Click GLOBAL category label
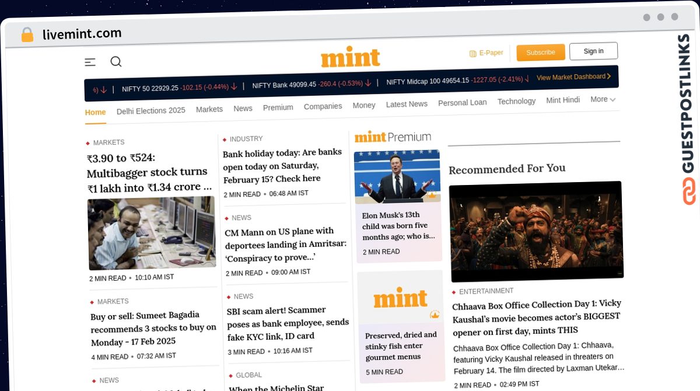This screenshot has width=700, height=391. pyautogui.click(x=249, y=375)
